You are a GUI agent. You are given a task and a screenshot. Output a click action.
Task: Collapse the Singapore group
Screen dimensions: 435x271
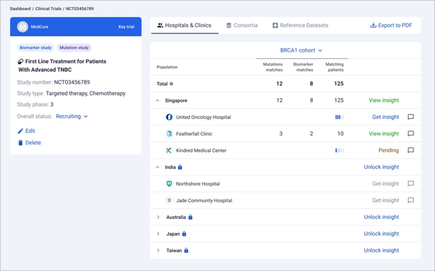point(158,100)
